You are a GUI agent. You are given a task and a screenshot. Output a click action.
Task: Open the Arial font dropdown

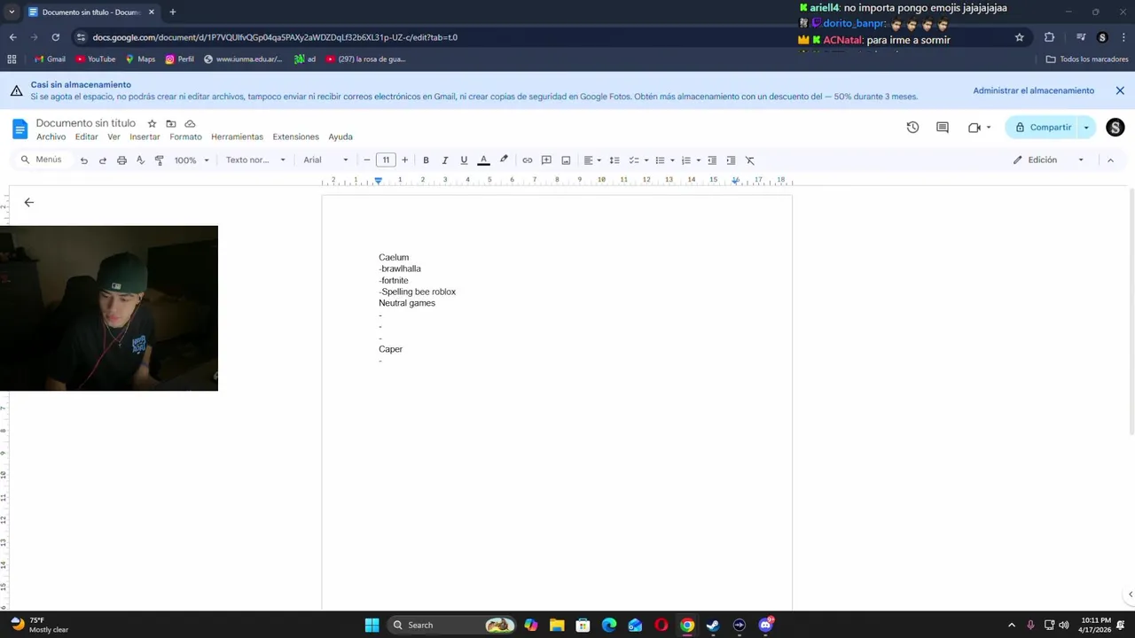coord(325,160)
